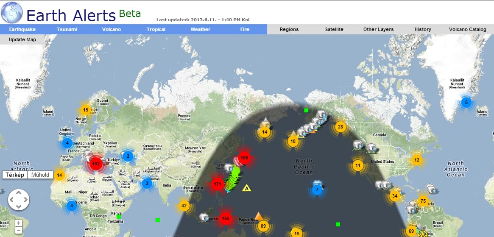This screenshot has width=494, height=237.
Task: Open the Earthquake tab
Action: (x=22, y=29)
